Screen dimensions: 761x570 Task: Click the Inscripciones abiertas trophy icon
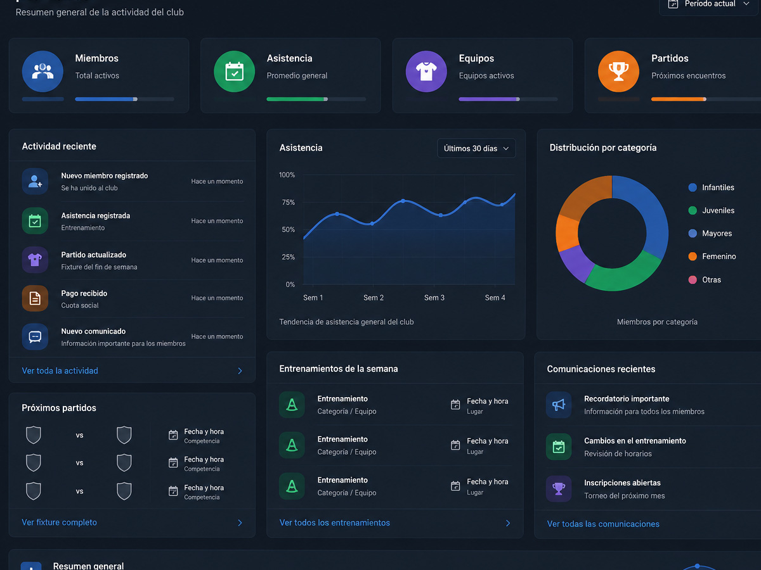click(x=559, y=489)
